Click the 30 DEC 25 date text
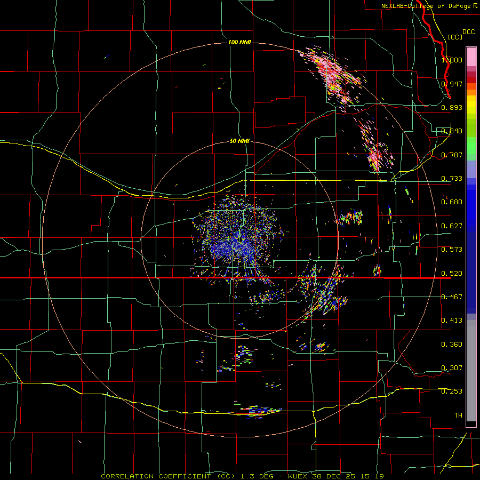 click(334, 476)
